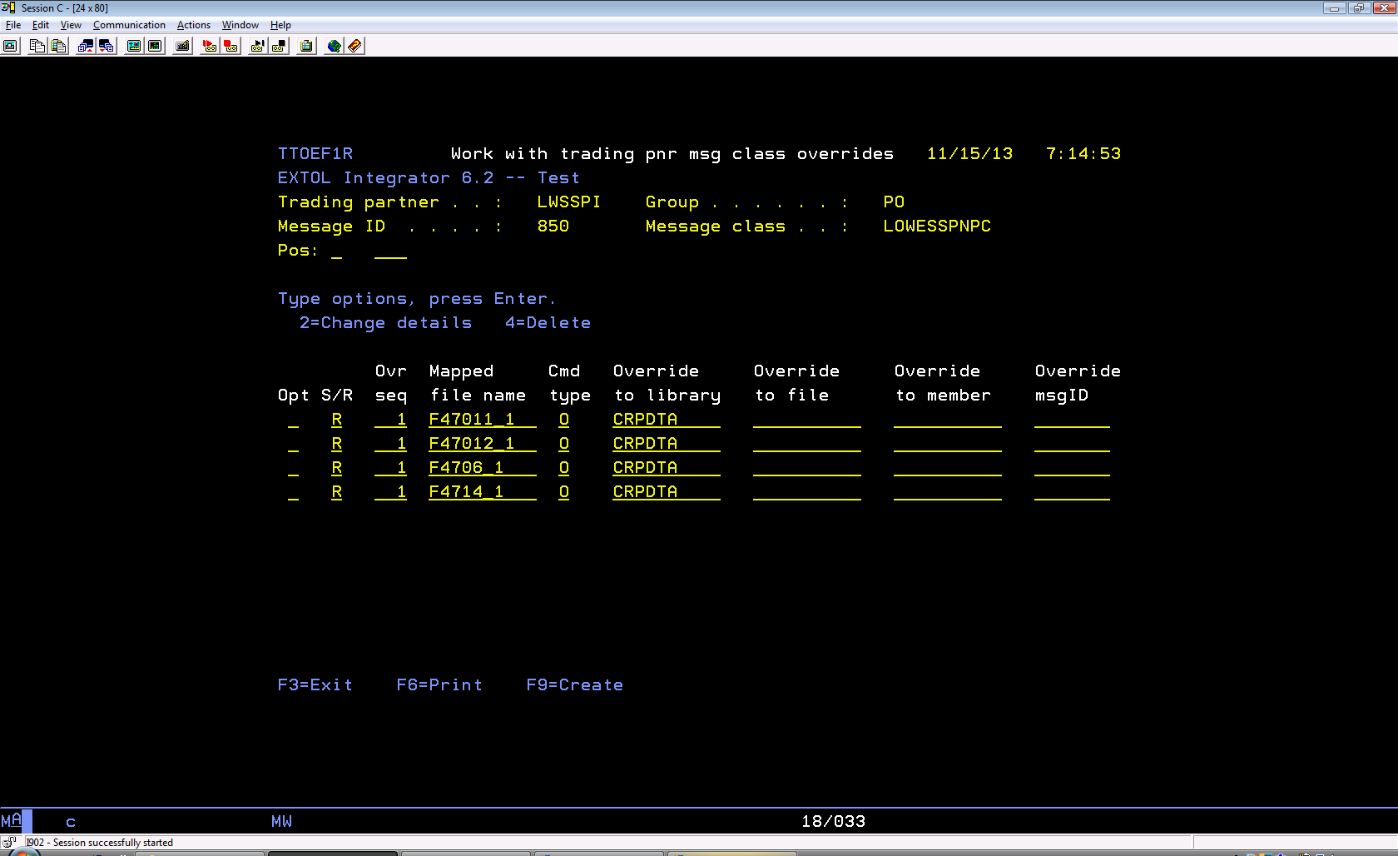Open the File menu

pos(13,25)
